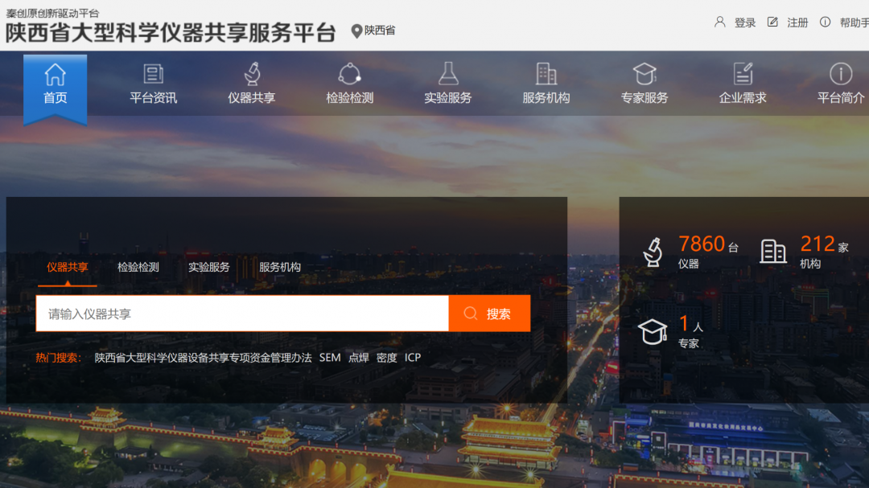The height and width of the screenshot is (488, 869).
Task: Switch to 服务机构 search tab
Action: tap(279, 267)
